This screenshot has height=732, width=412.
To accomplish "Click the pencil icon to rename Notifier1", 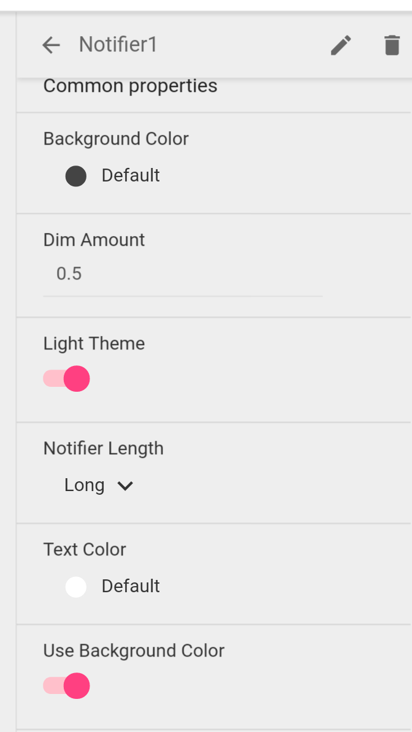I will pos(341,45).
